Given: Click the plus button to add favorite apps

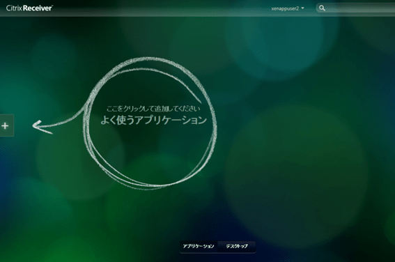Looking at the screenshot, I should pyautogui.click(x=6, y=125).
